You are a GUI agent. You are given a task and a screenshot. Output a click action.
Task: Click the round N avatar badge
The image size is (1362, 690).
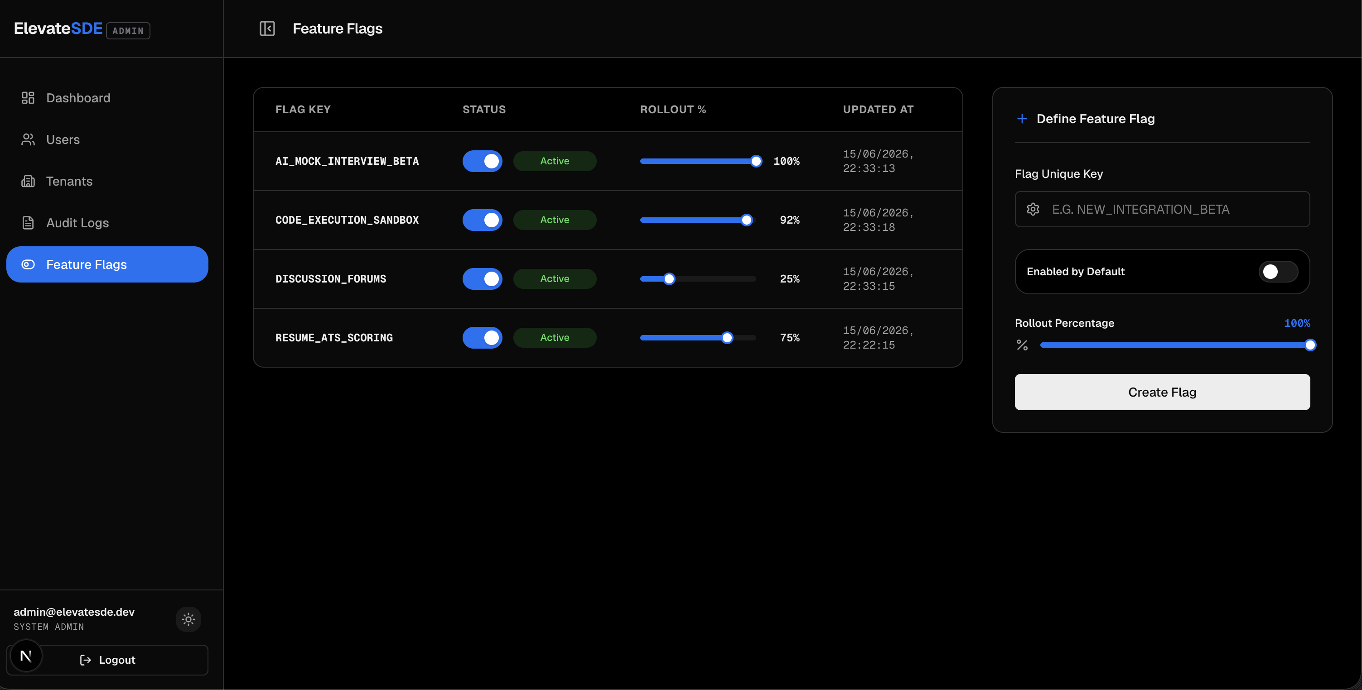(x=26, y=656)
